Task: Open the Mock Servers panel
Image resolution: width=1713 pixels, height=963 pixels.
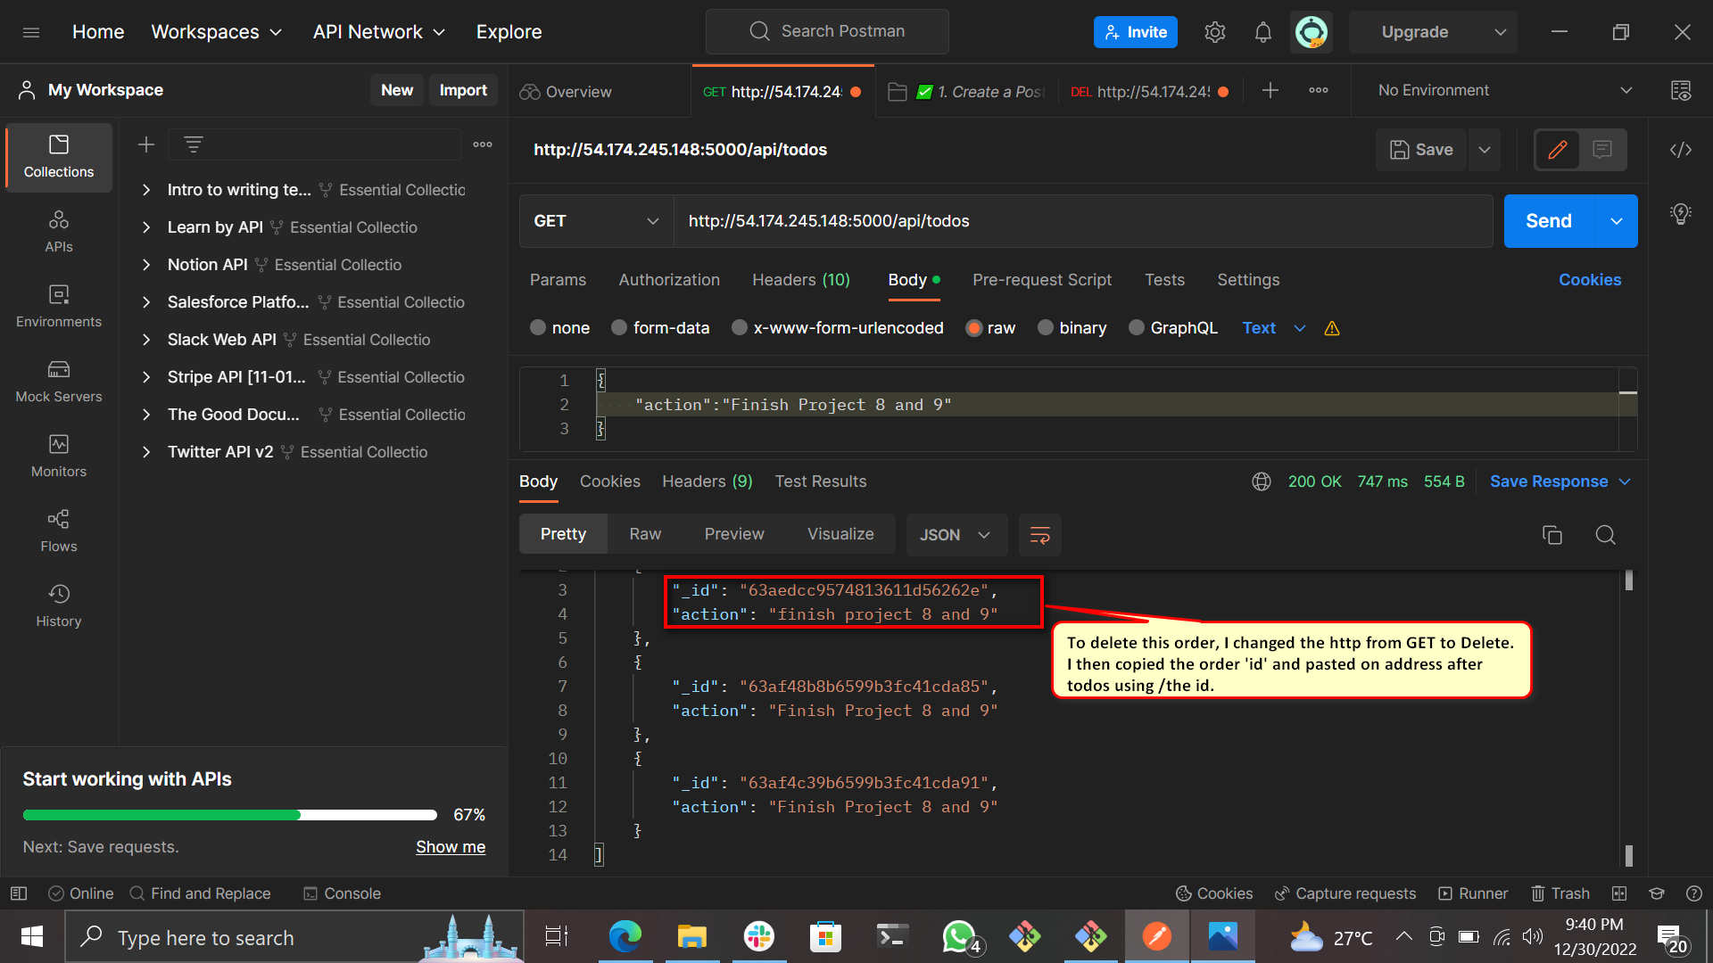Action: [x=58, y=381]
